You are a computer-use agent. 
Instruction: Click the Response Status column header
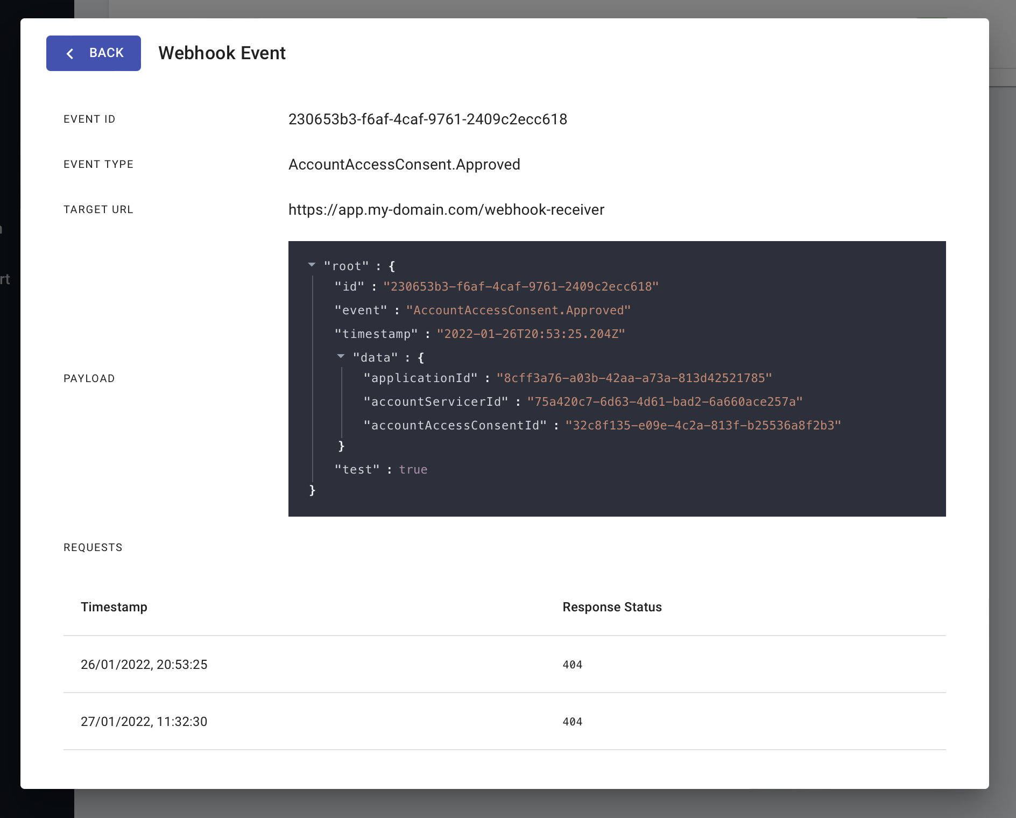tap(612, 607)
